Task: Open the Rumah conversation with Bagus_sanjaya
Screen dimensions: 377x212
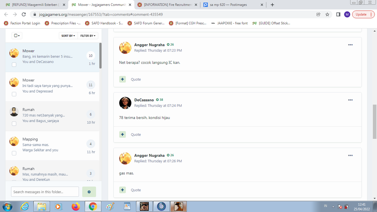Action: (x=52, y=116)
